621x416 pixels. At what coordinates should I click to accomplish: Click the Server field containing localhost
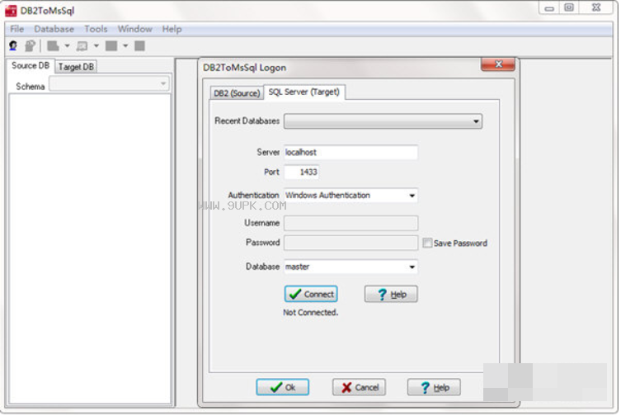tap(350, 152)
